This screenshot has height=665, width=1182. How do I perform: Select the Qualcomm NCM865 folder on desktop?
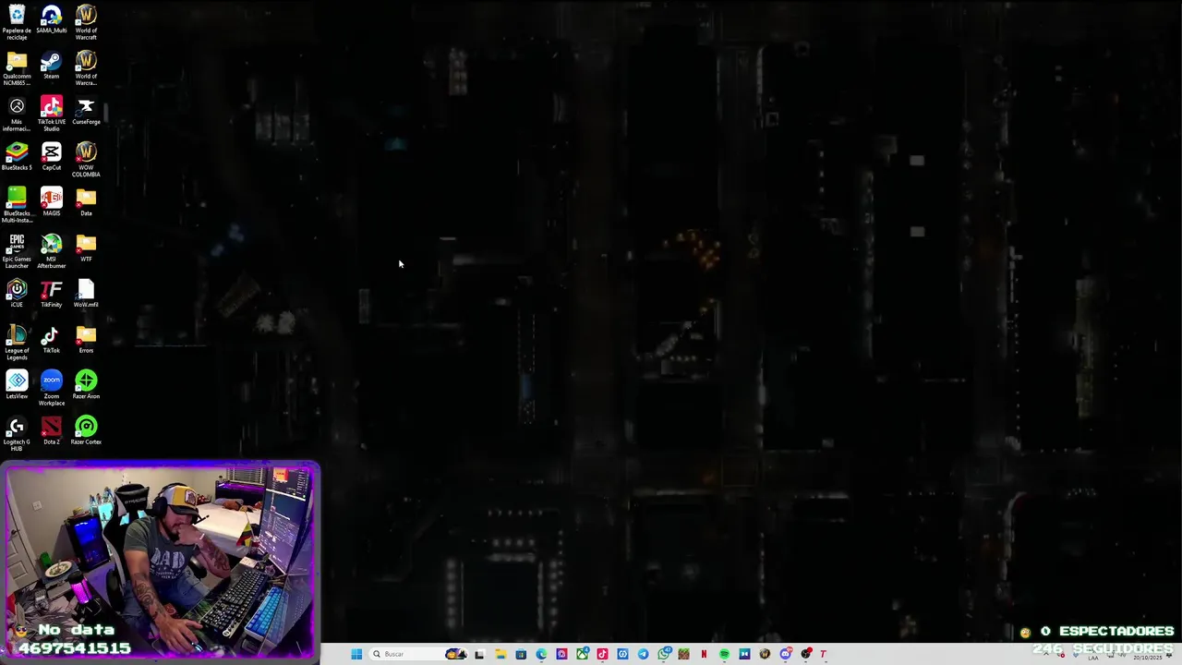(x=17, y=69)
